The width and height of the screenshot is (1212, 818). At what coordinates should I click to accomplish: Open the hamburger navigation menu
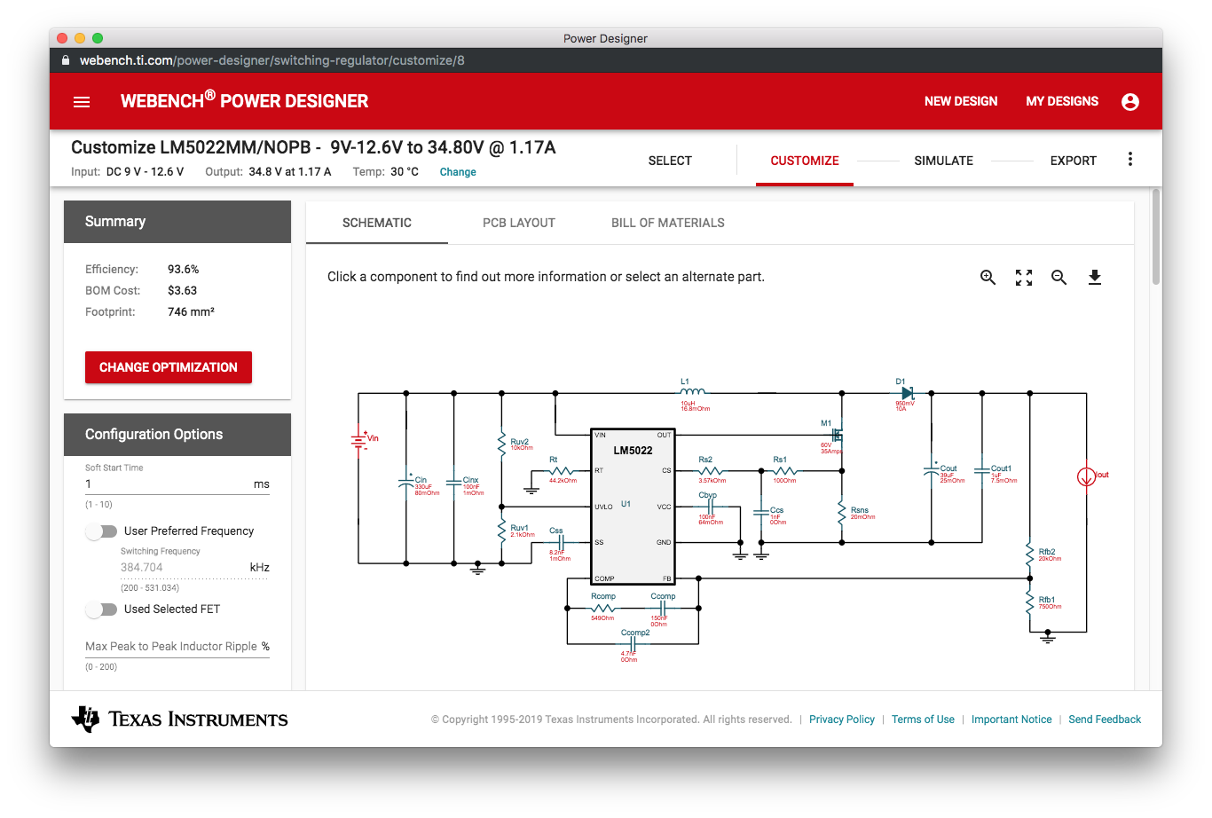coord(82,102)
